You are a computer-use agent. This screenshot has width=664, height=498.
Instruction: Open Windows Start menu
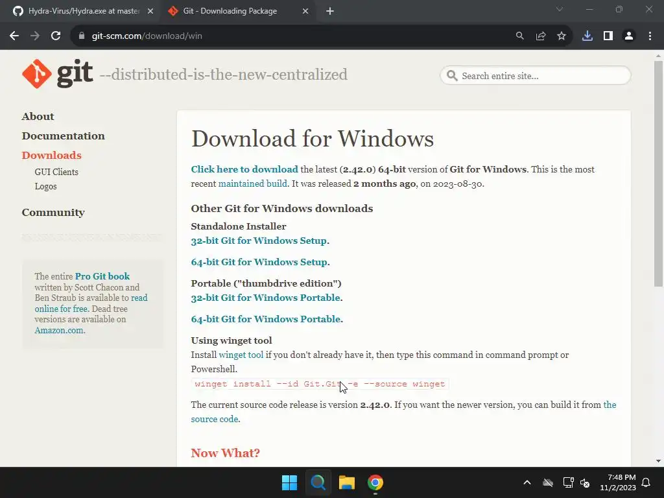[290, 482]
